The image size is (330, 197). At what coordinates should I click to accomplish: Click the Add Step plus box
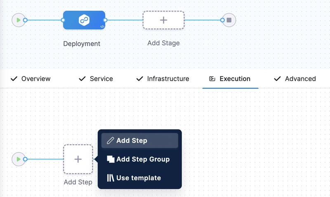78,159
